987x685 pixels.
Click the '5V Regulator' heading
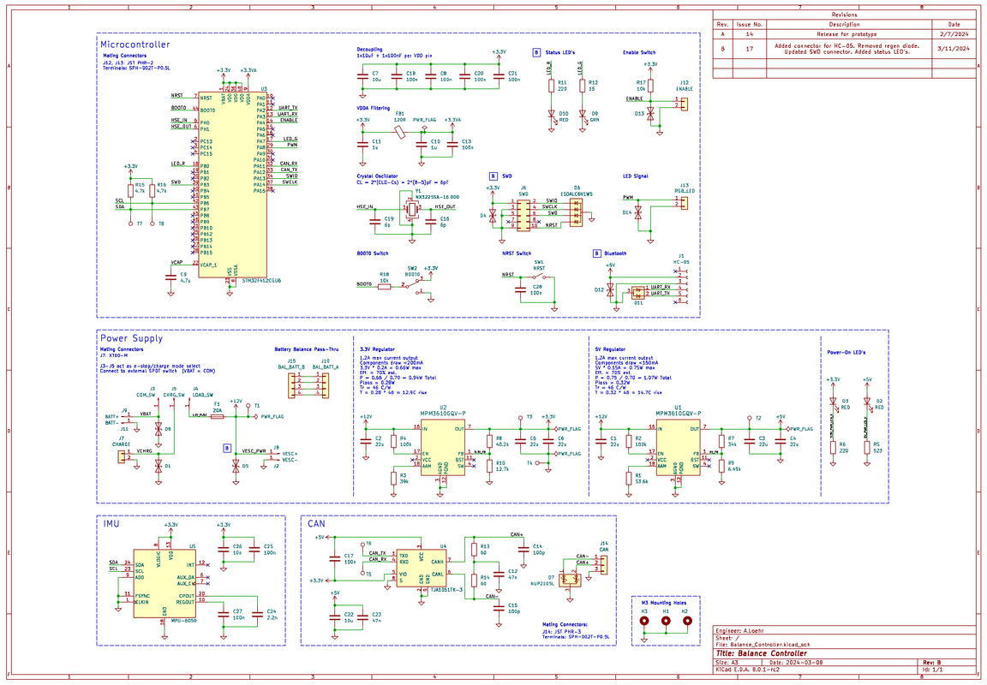(x=610, y=349)
